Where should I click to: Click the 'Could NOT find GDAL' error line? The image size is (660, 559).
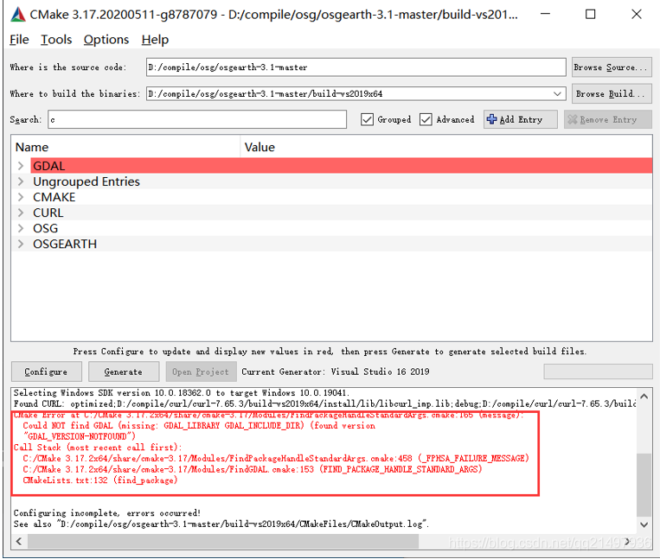pos(199,426)
